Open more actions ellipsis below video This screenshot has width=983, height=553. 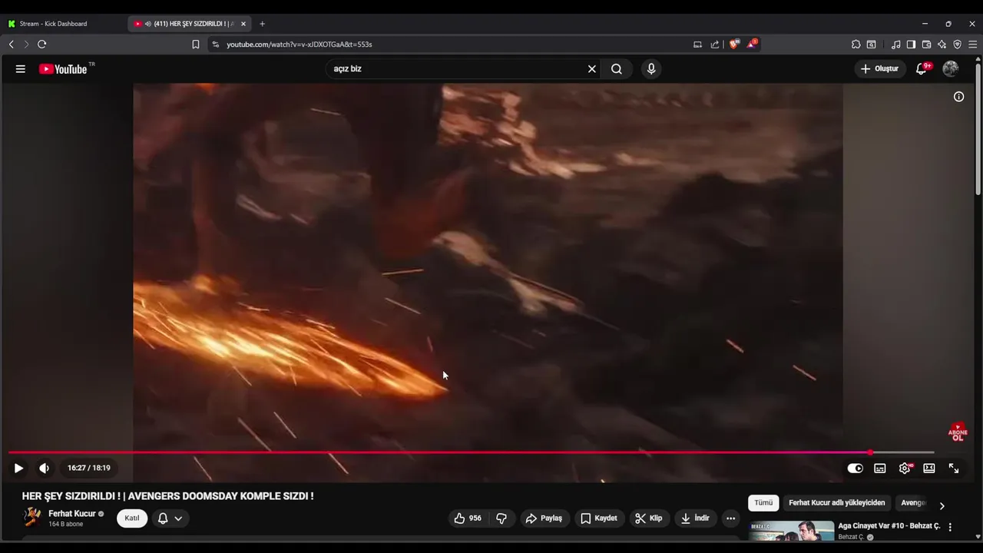[x=730, y=518]
